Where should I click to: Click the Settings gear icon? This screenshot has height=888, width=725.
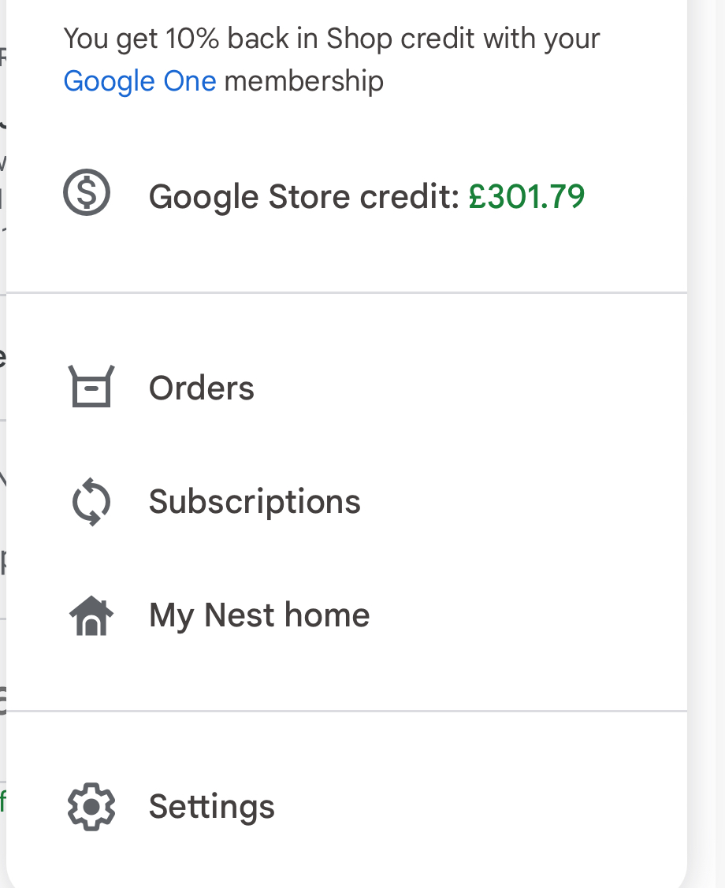91,806
